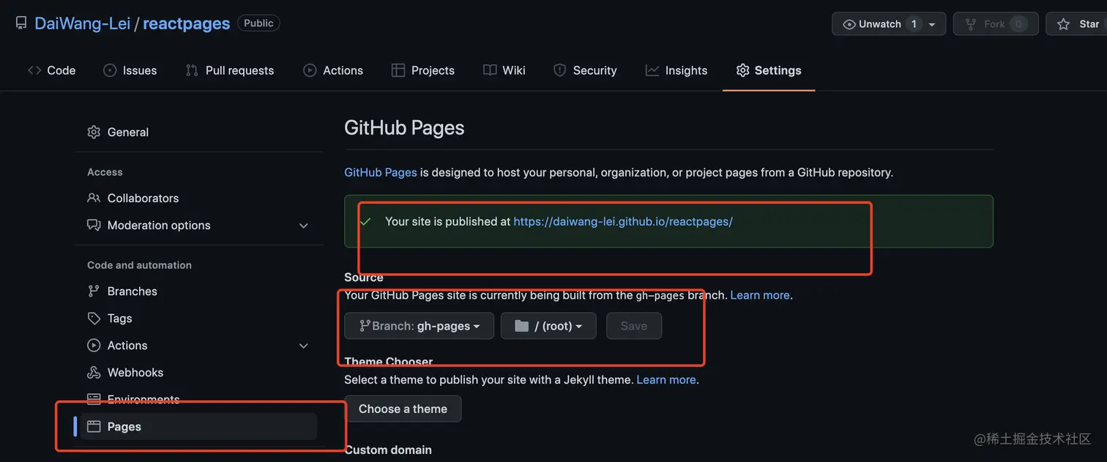
Task: Click the watcher count badge 1
Action: (x=913, y=24)
